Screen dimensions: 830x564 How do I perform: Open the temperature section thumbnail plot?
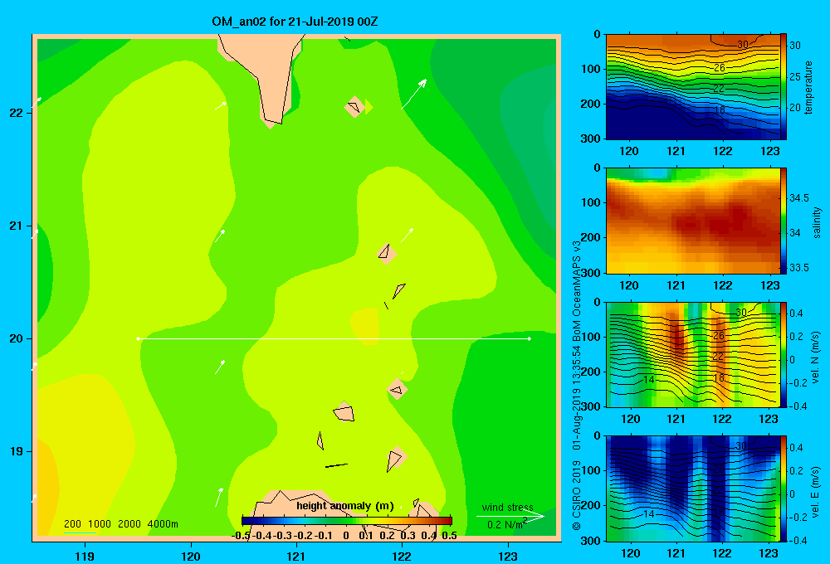click(692, 87)
